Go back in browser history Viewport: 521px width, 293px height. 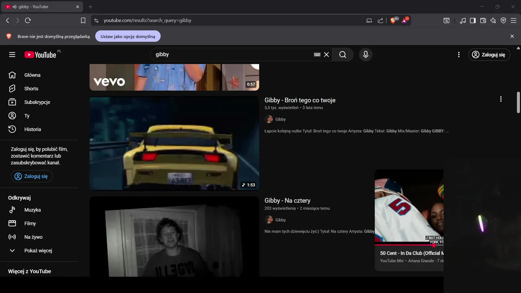pos(7,20)
